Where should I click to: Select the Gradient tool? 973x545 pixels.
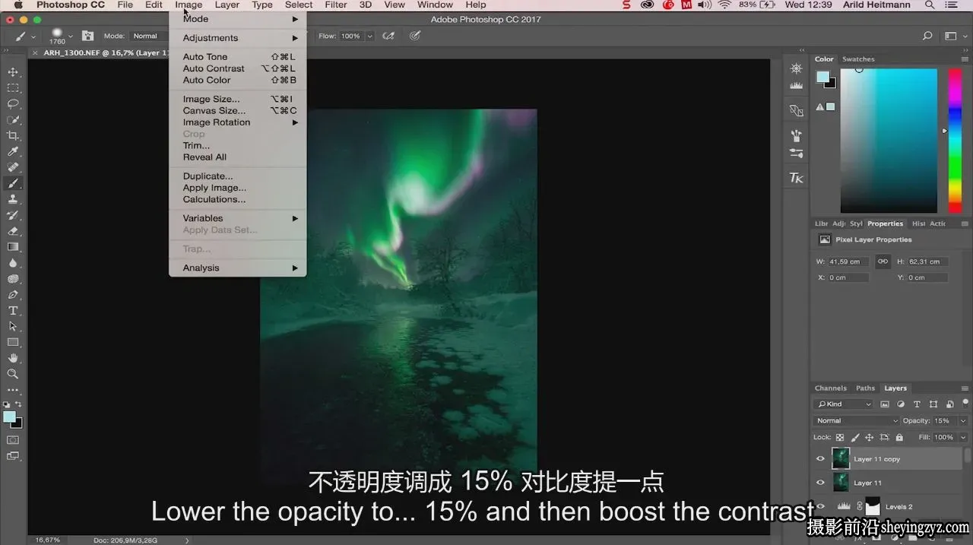coord(13,247)
